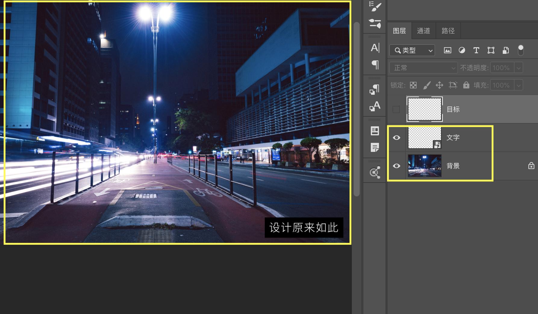Hide the 背景 layer with its eye icon
The image size is (538, 314).
pyautogui.click(x=396, y=166)
